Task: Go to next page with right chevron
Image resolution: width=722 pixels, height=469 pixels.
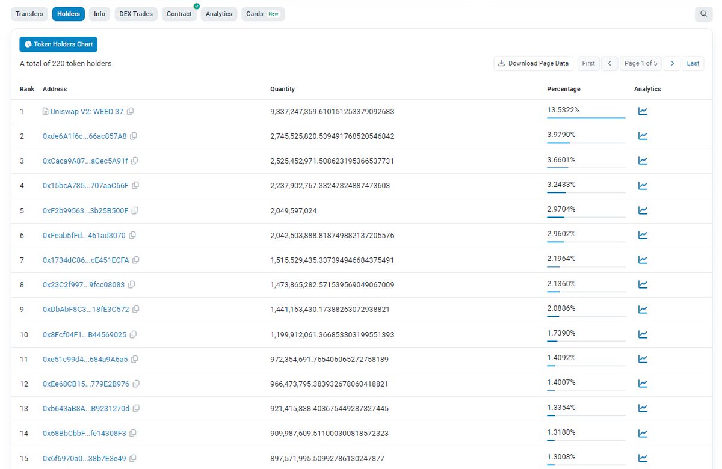Action: (672, 63)
